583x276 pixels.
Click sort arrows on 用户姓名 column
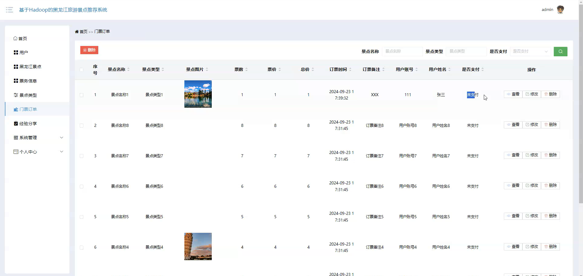[449, 70]
